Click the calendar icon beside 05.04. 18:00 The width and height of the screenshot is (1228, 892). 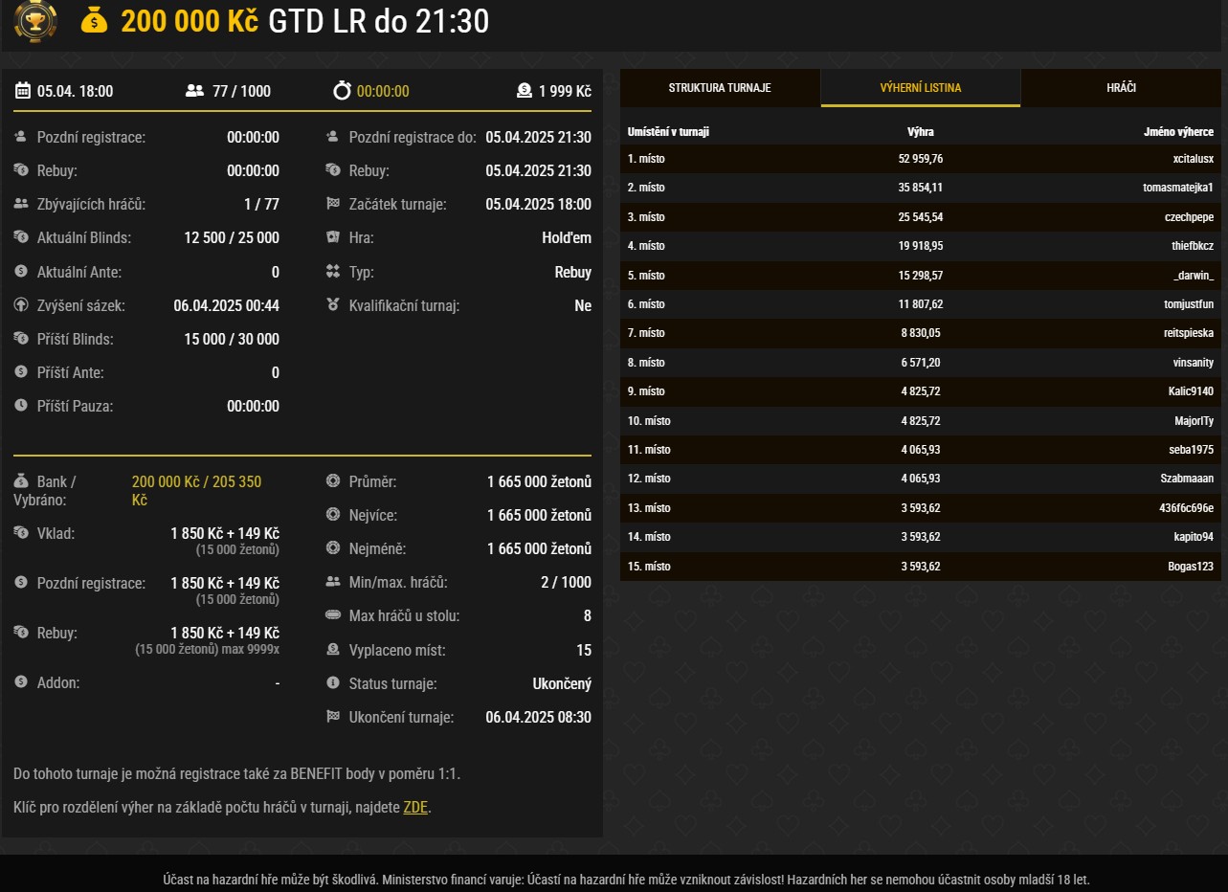coord(23,91)
